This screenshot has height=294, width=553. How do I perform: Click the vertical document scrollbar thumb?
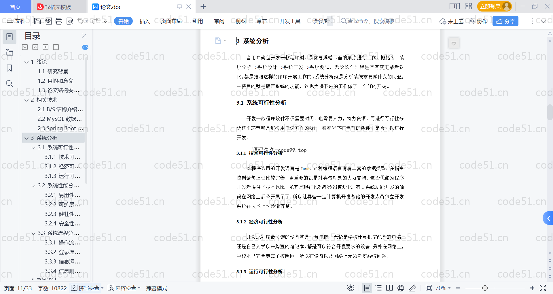[x=550, y=112]
